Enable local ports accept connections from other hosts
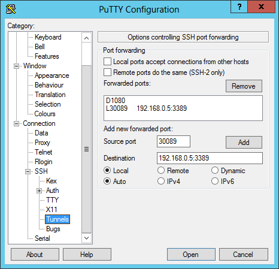 [x=107, y=62]
